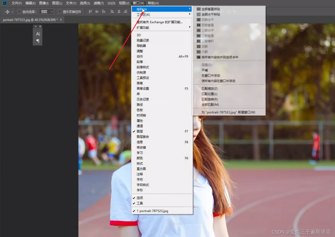Open the Paragraph panel ¶ icon
Image resolution: width=335 pixels, height=237 pixels.
coord(38,41)
